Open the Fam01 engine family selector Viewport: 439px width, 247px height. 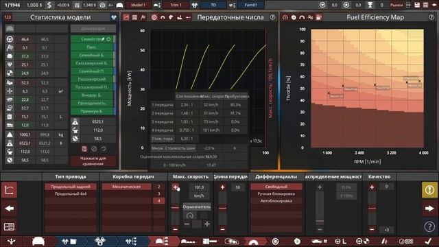coord(250,5)
